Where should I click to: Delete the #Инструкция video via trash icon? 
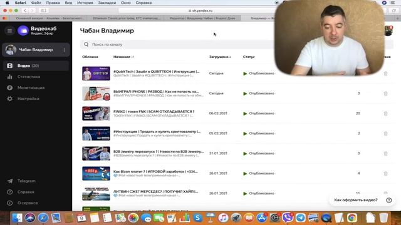385,133
